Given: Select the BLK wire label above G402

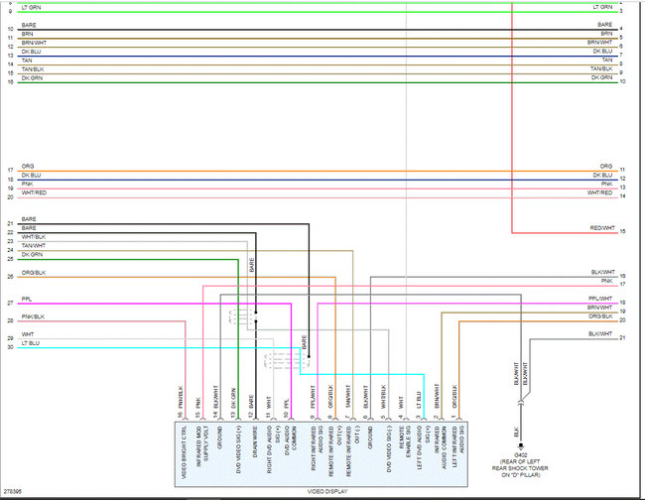Looking at the screenshot, I should [516, 433].
